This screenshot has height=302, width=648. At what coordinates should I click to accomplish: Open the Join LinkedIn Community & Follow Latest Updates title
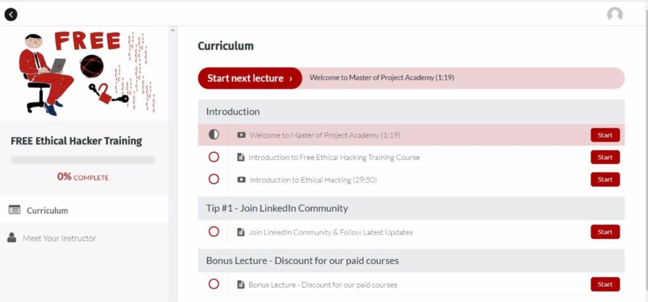(330, 233)
